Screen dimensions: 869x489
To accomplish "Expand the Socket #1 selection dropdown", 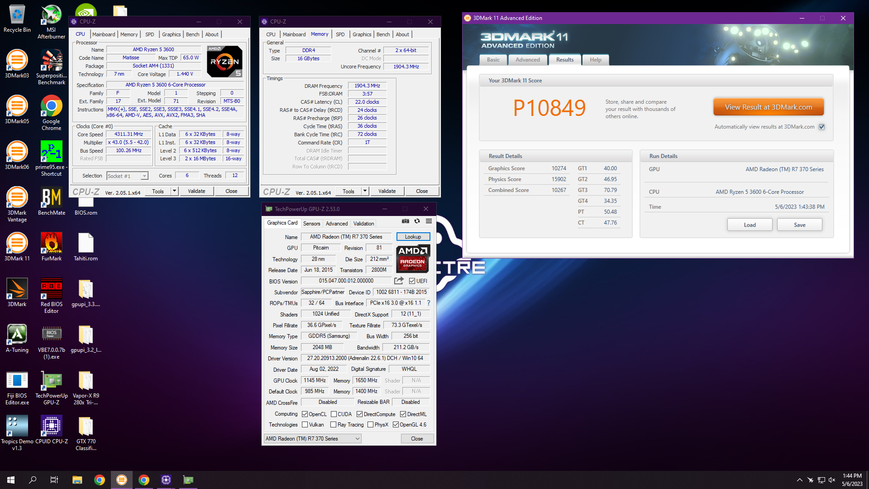I will [x=144, y=176].
